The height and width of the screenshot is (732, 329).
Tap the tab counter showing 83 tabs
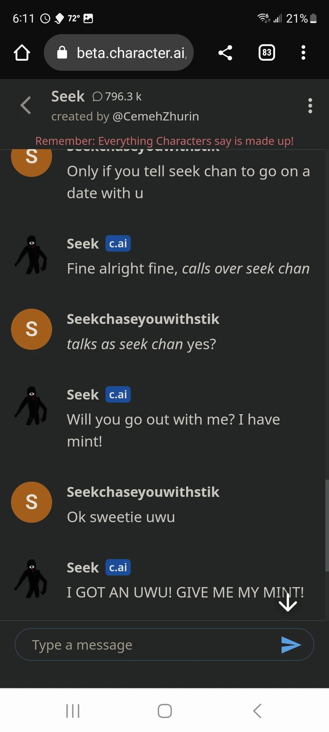(266, 52)
